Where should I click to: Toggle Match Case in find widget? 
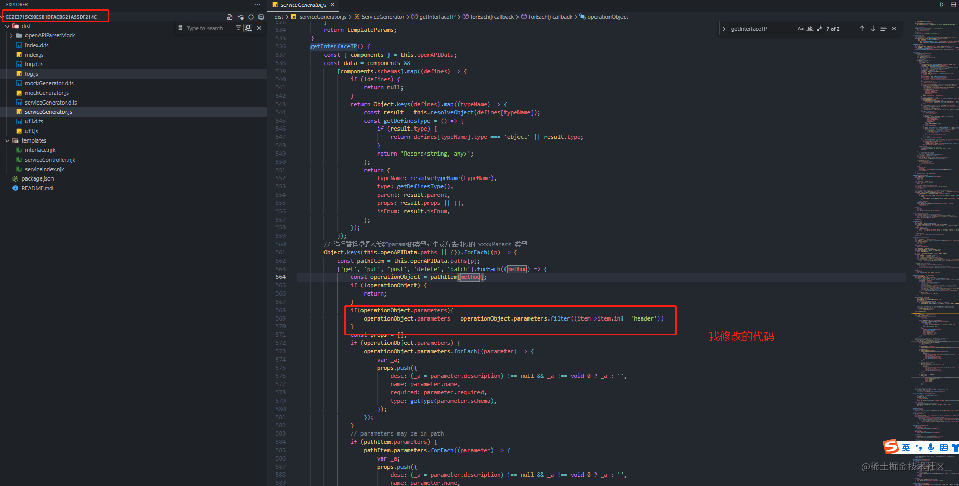tap(800, 29)
